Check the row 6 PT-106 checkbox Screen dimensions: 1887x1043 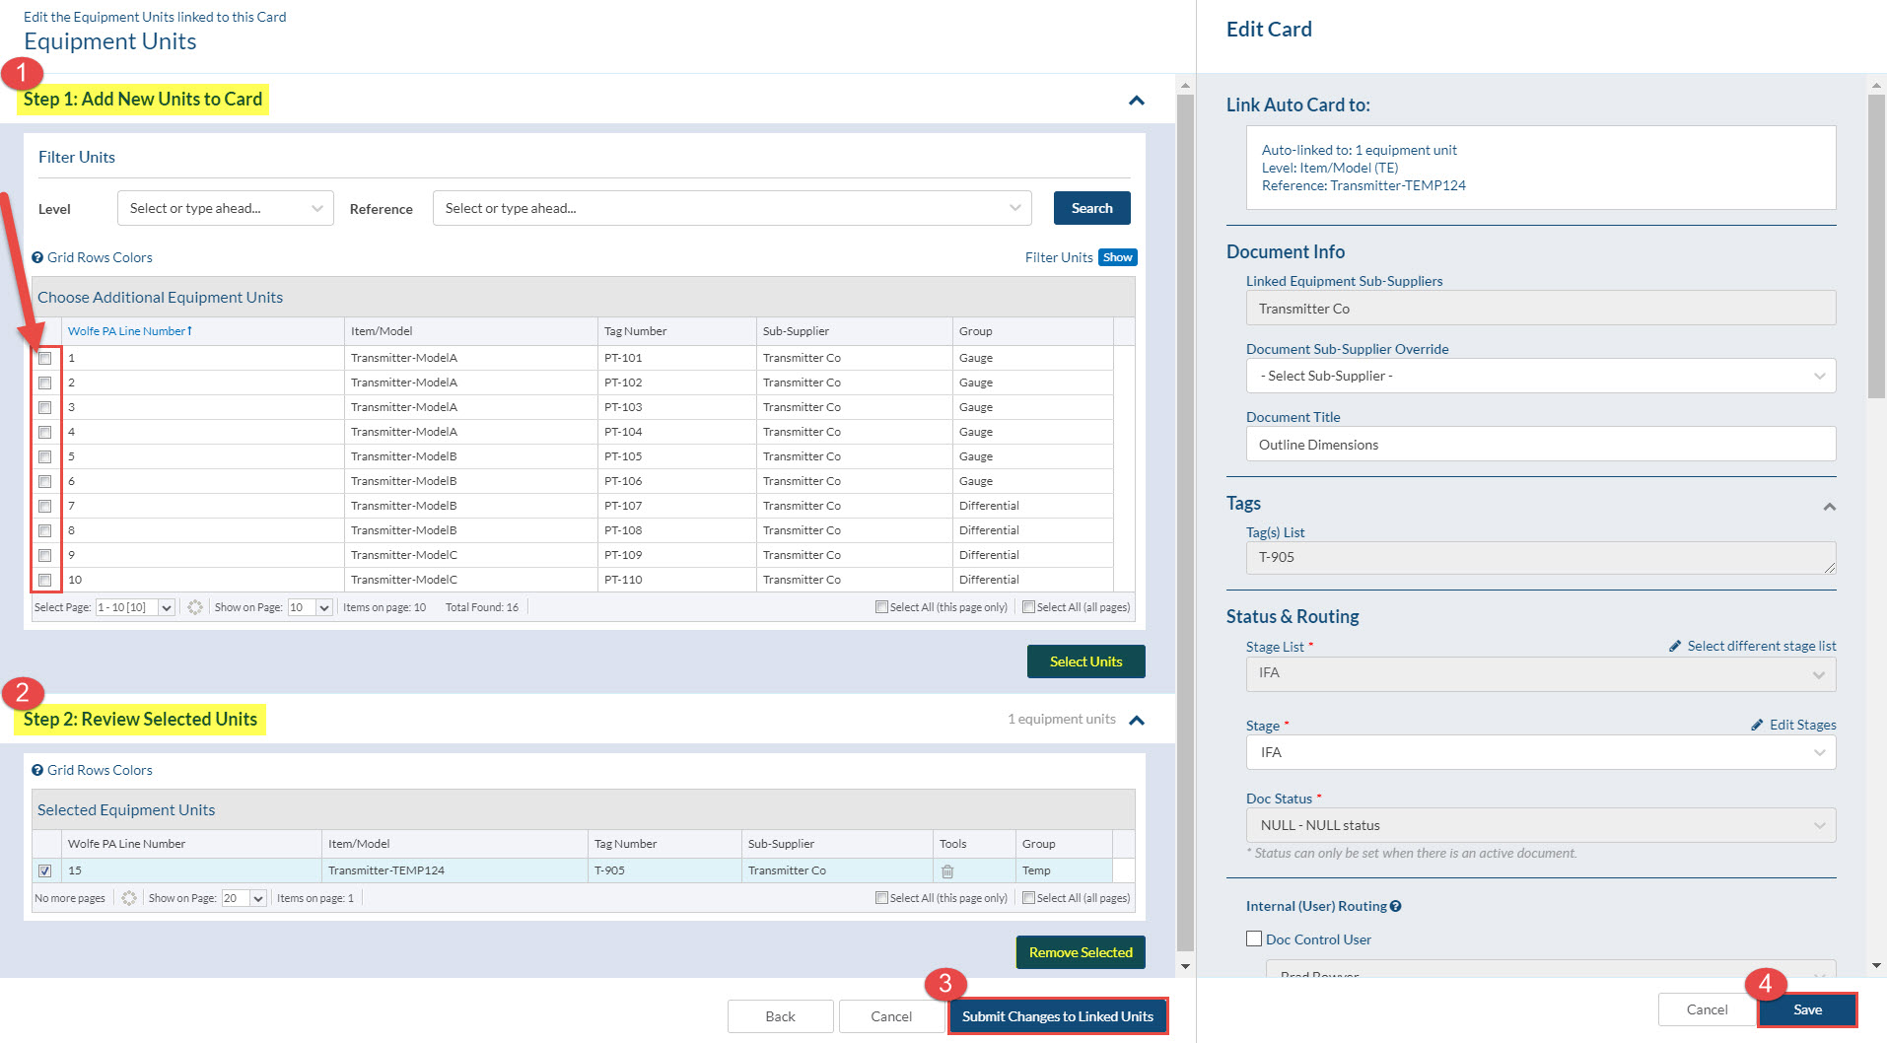click(x=44, y=481)
